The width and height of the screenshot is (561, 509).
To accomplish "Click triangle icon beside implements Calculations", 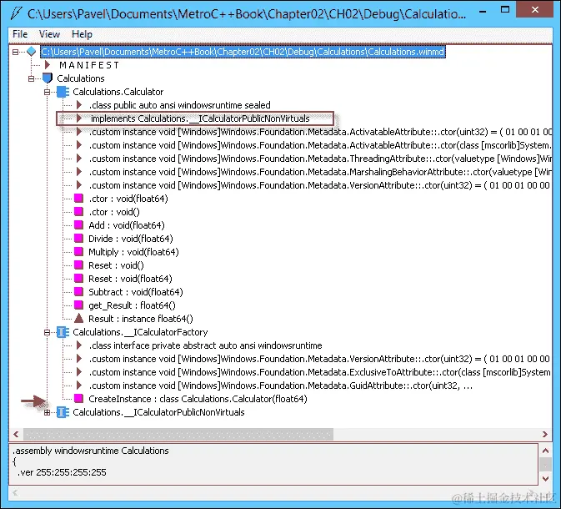I will (79, 118).
